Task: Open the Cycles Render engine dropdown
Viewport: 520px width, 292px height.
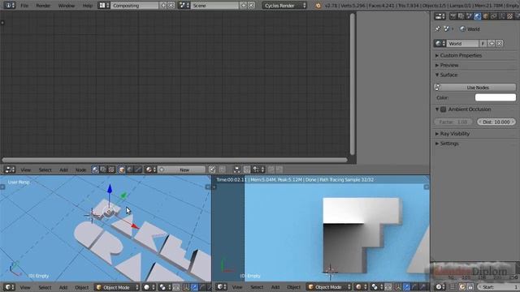Action: click(x=284, y=6)
